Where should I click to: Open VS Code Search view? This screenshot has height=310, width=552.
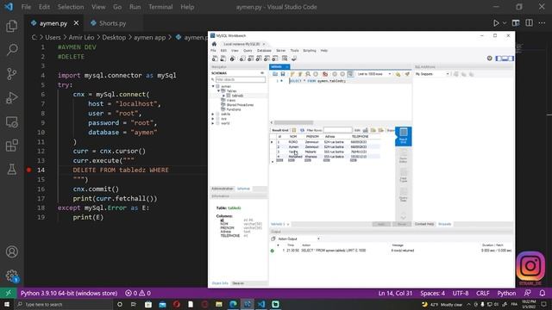[11, 50]
